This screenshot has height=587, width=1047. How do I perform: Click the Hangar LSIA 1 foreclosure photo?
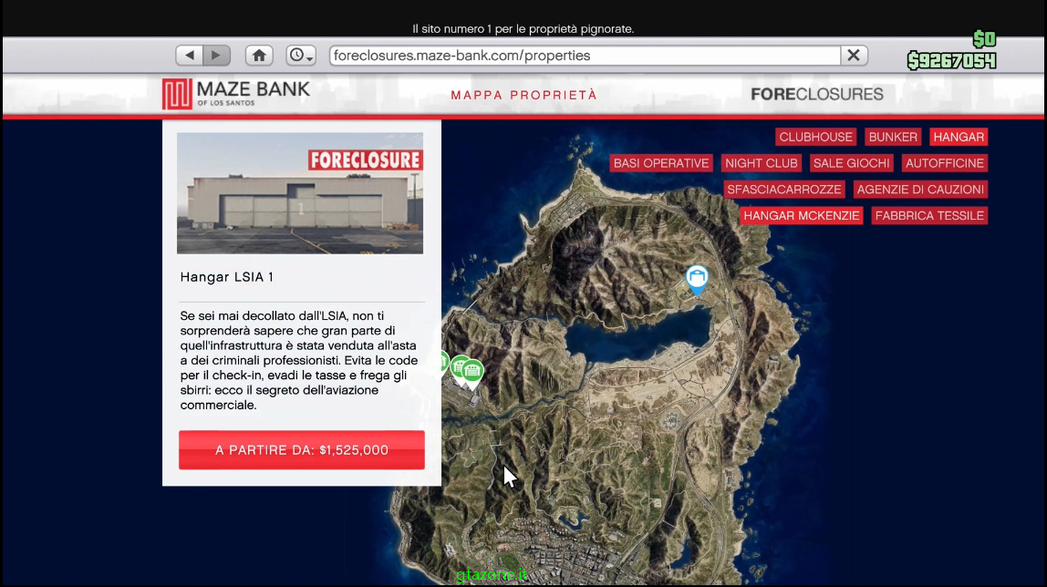[300, 193]
